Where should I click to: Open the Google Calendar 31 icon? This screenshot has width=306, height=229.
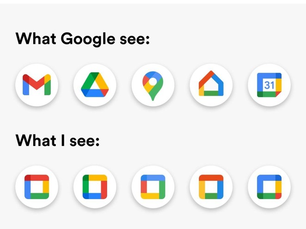coord(269,85)
